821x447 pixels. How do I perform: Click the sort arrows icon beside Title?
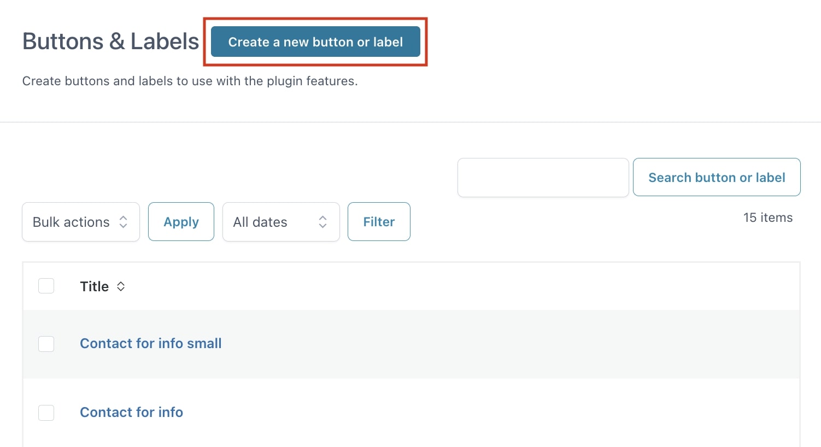(121, 286)
